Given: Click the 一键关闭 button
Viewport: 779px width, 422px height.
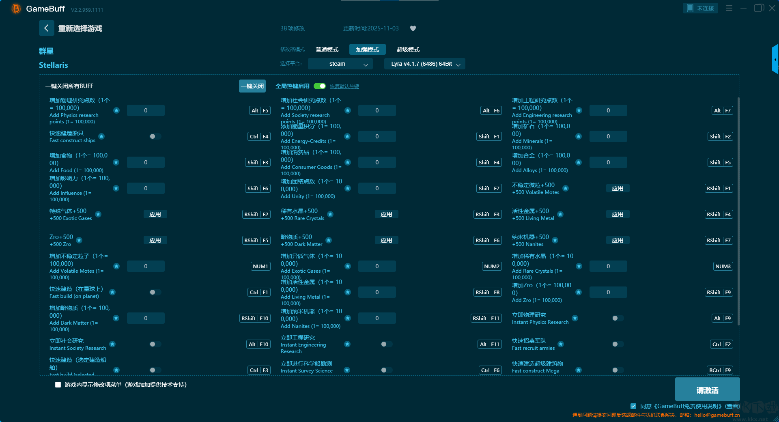Looking at the screenshot, I should click(252, 86).
